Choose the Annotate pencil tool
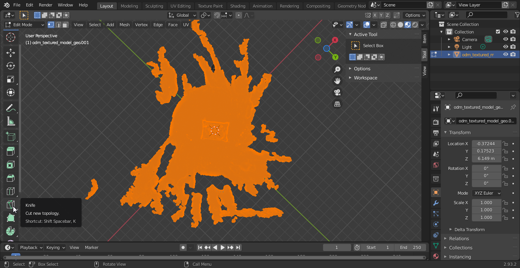Viewport: 520px width, 268px height. click(11, 108)
